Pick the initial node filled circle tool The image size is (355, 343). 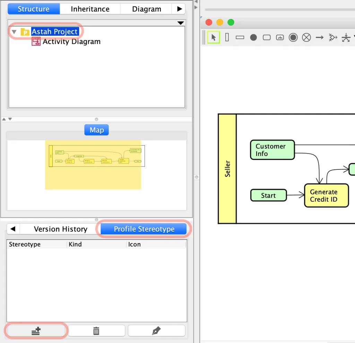[253, 37]
